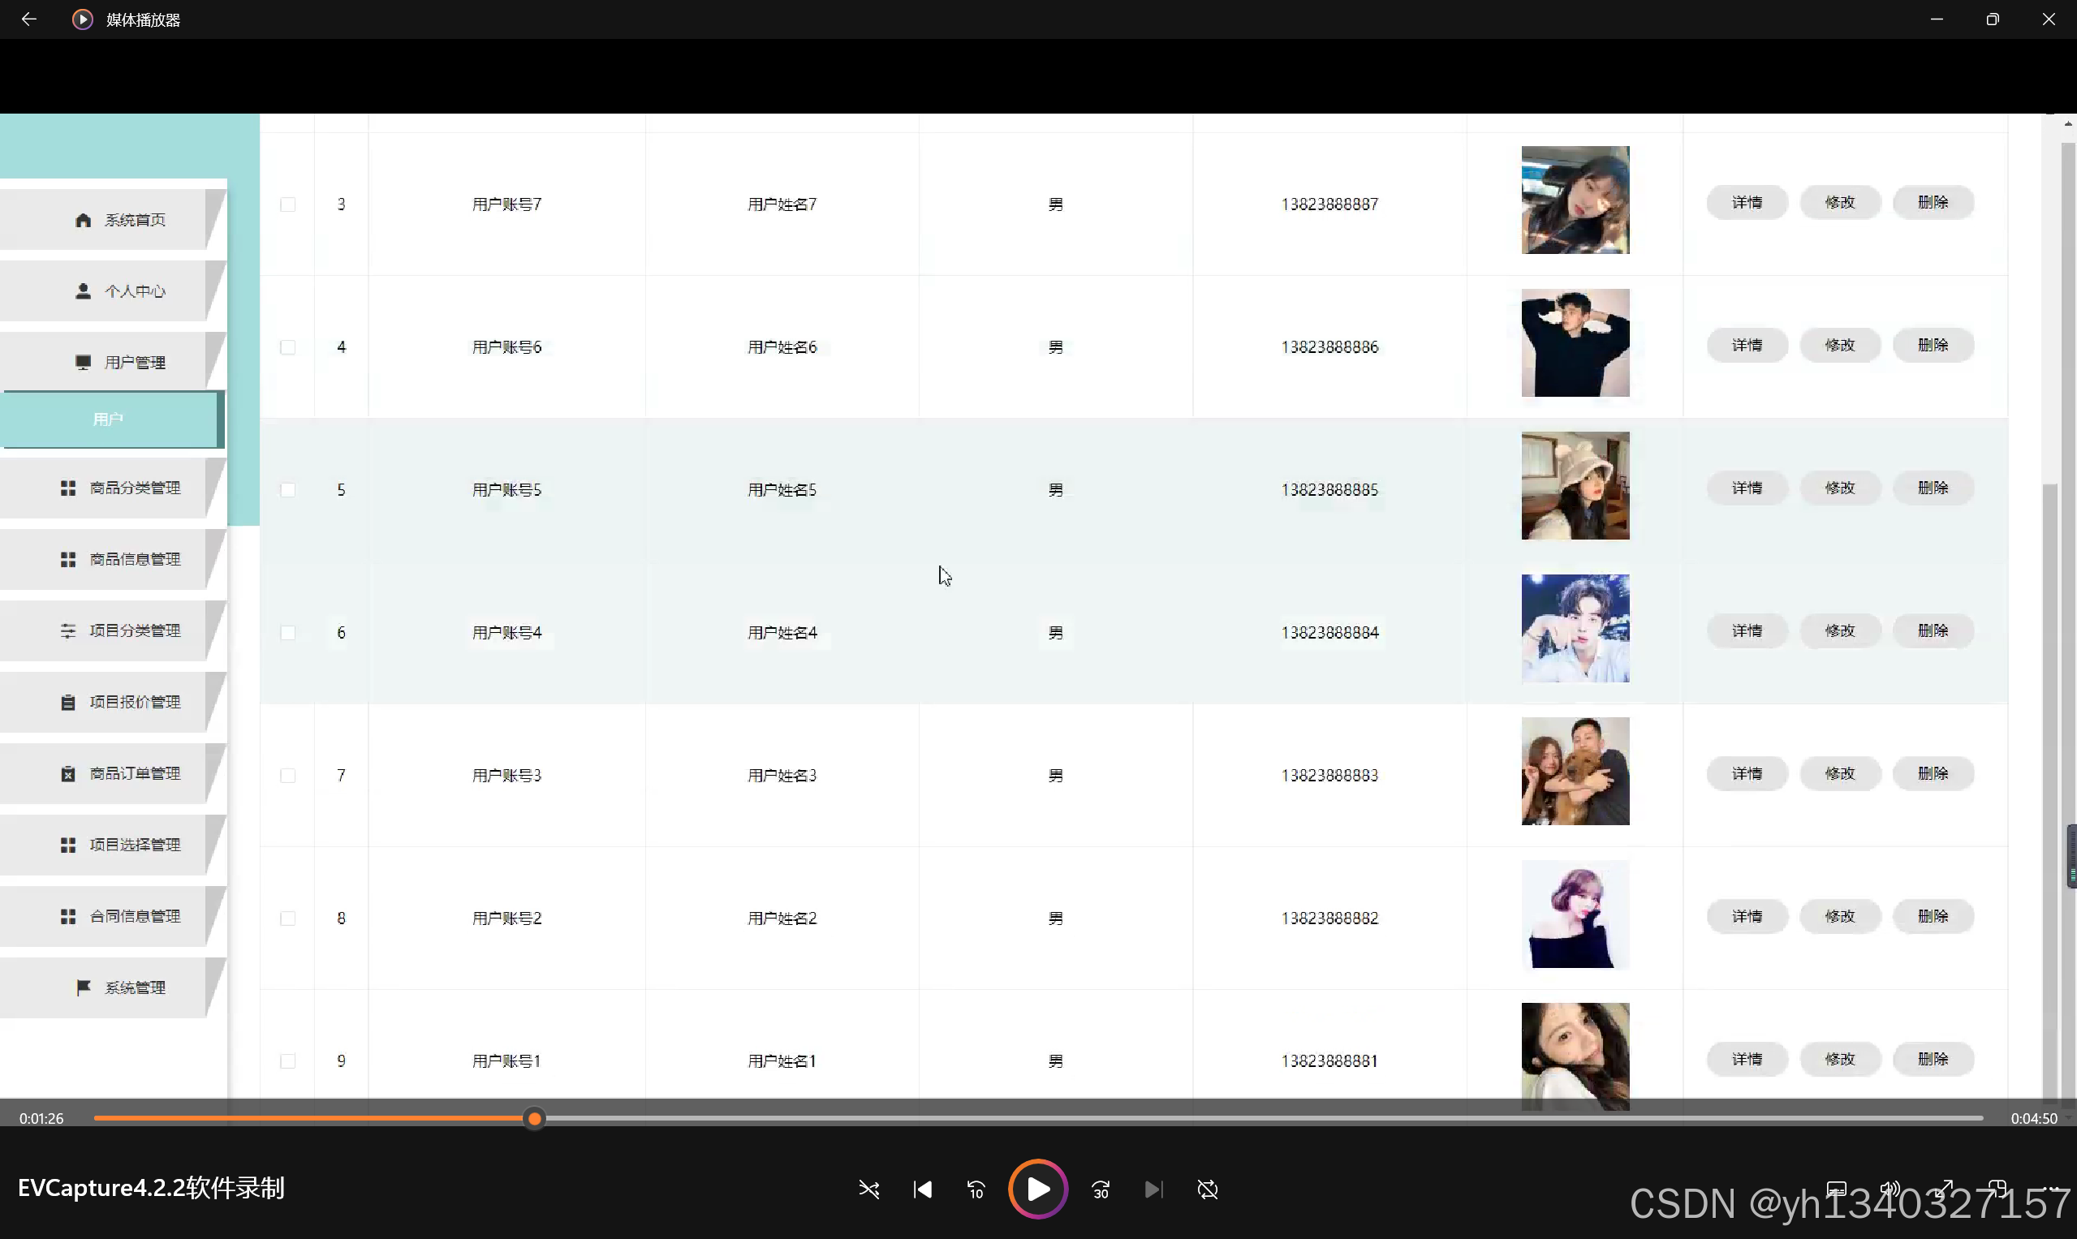Image resolution: width=2077 pixels, height=1239 pixels.
Task: Open the 系统首页 menu item
Action: point(119,220)
